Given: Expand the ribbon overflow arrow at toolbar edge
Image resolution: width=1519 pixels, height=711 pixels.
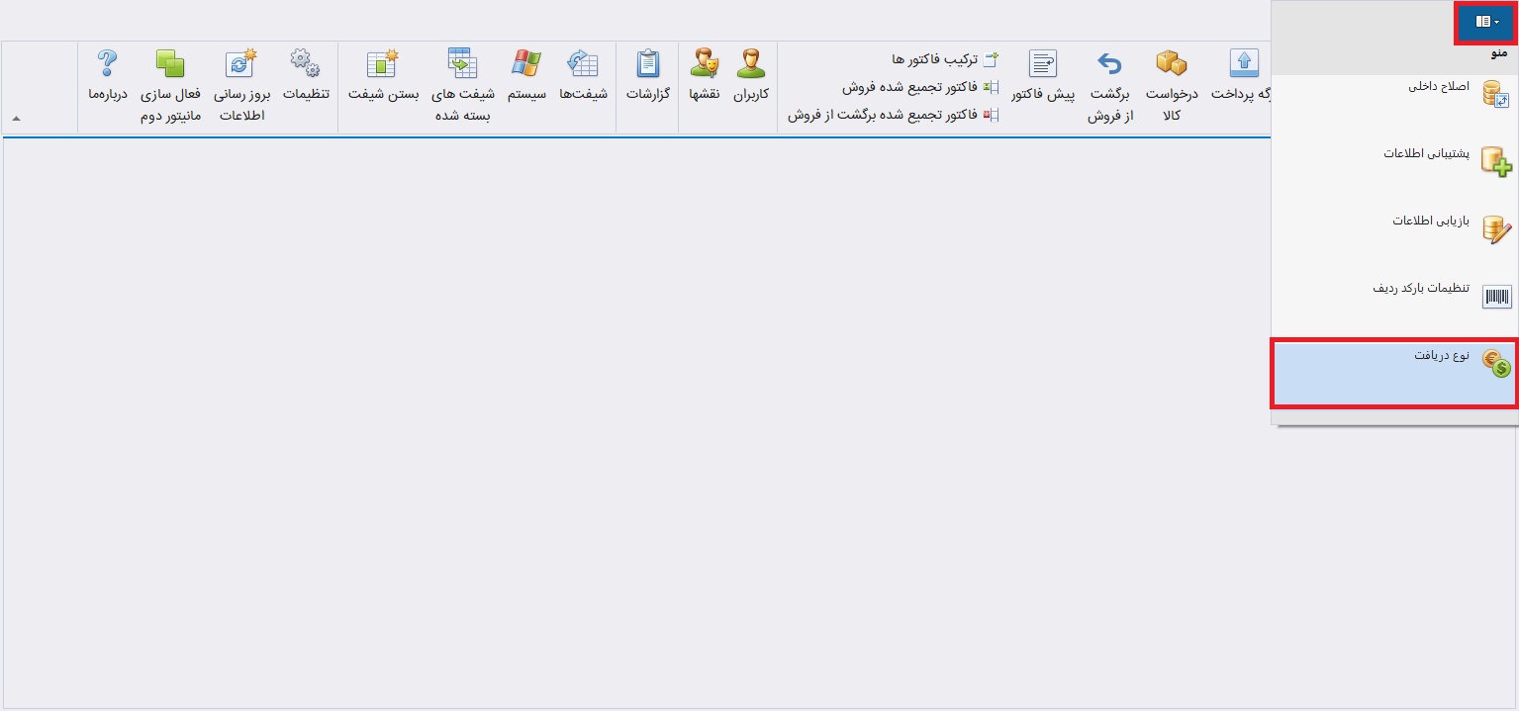Looking at the screenshot, I should [16, 119].
